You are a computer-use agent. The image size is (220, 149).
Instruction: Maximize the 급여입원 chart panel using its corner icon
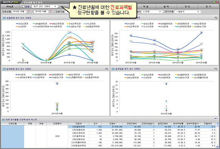pos(215,69)
